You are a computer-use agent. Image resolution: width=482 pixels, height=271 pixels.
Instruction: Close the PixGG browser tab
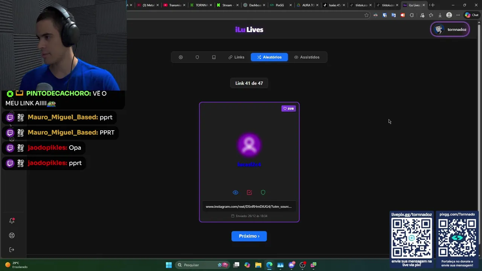(291, 5)
